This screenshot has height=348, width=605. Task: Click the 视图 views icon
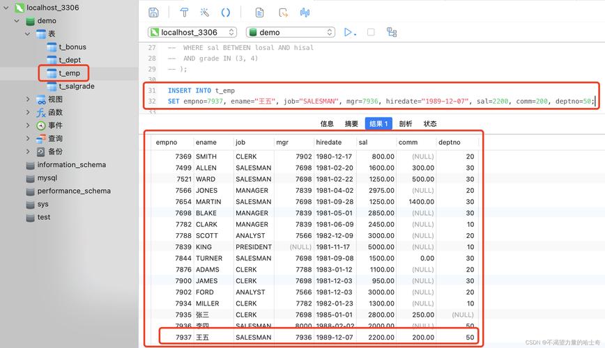[41, 100]
